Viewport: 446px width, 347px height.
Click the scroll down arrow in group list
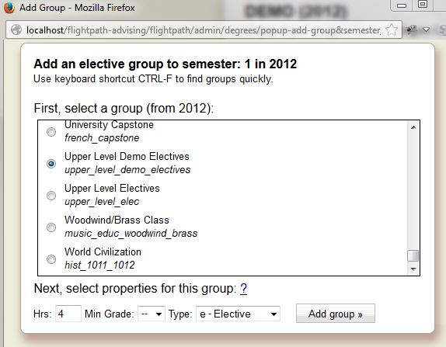pyautogui.click(x=413, y=269)
